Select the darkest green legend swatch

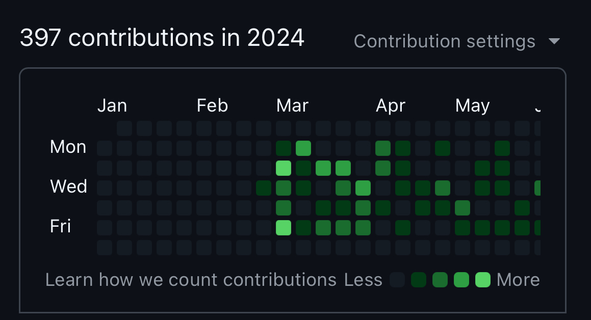419,280
